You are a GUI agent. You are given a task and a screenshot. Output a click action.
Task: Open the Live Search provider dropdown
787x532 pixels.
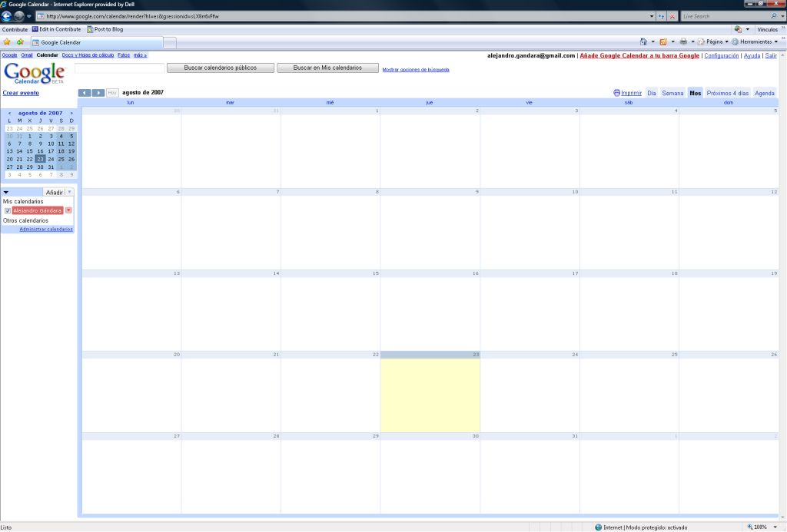click(782, 16)
